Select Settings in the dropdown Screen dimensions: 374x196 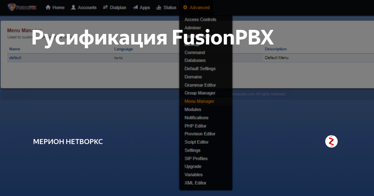click(x=192, y=150)
